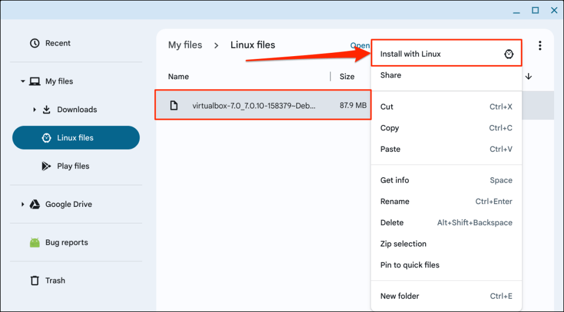
Task: Choose Rename from the context menu
Action: (446, 201)
